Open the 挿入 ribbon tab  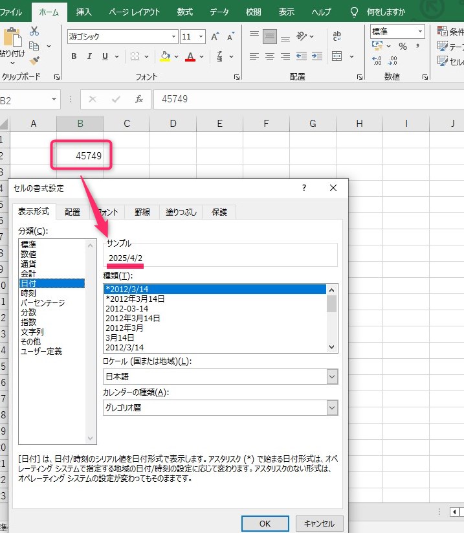[83, 12]
